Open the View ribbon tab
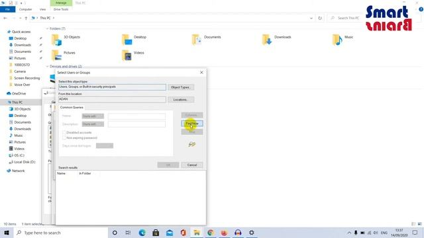The height and width of the screenshot is (238, 424). click(42, 9)
